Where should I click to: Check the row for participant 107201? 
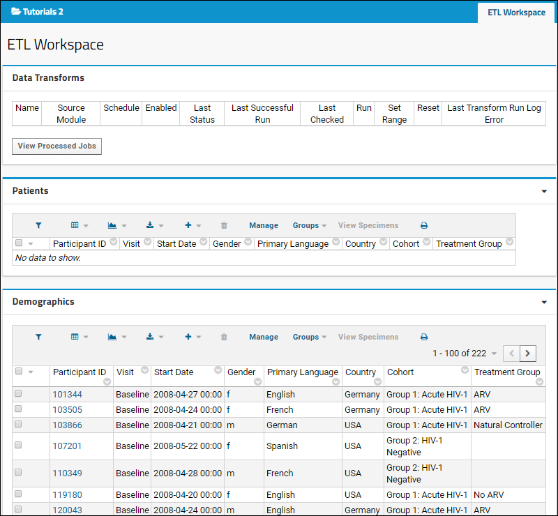pyautogui.click(x=18, y=445)
